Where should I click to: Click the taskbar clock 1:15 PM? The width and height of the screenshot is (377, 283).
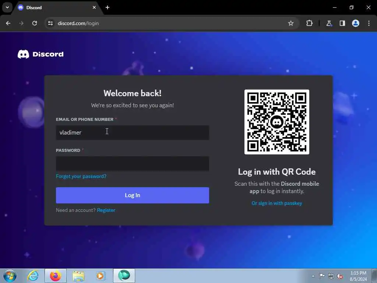point(358,276)
